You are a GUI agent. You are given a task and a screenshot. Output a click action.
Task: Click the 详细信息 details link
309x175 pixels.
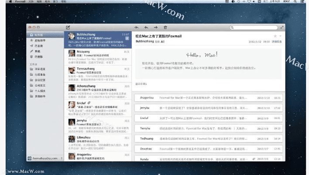277,42
